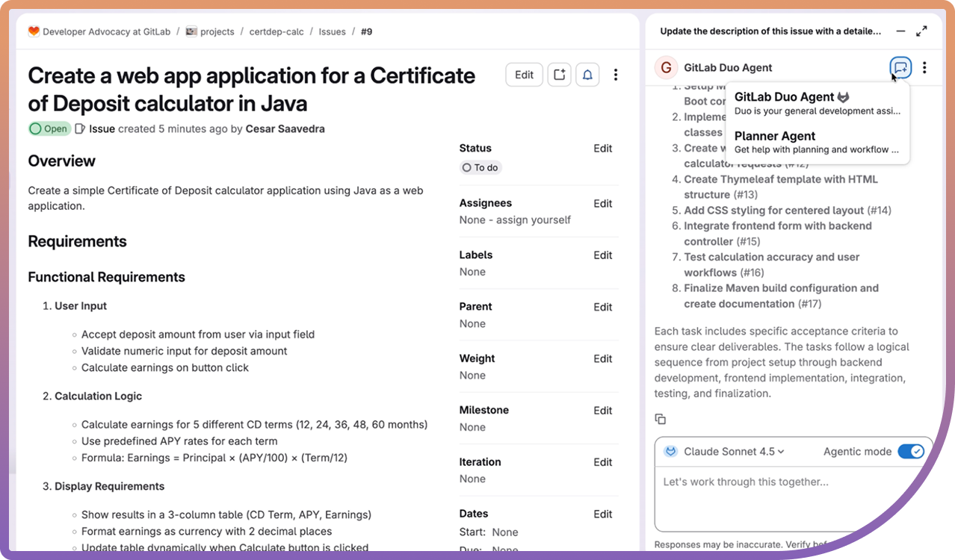
Task: Click Edit to modify the issue
Action: tap(523, 74)
